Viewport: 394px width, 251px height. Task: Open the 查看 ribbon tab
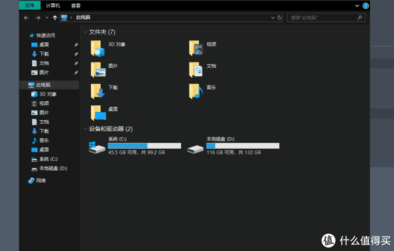point(76,6)
